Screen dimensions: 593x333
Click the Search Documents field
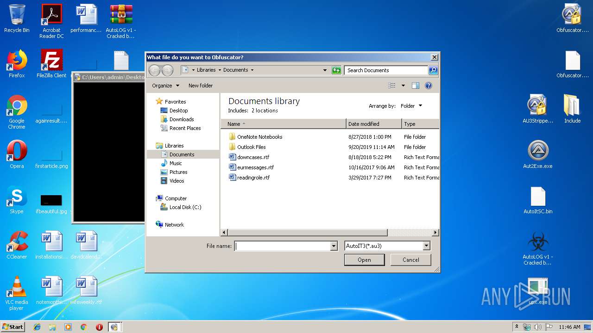(x=386, y=70)
